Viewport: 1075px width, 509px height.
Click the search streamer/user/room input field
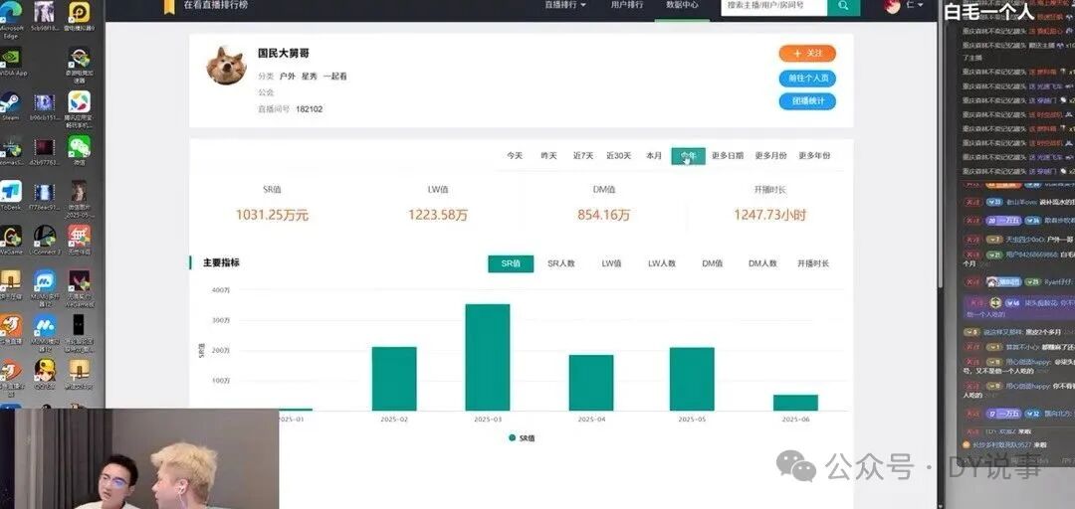click(774, 6)
